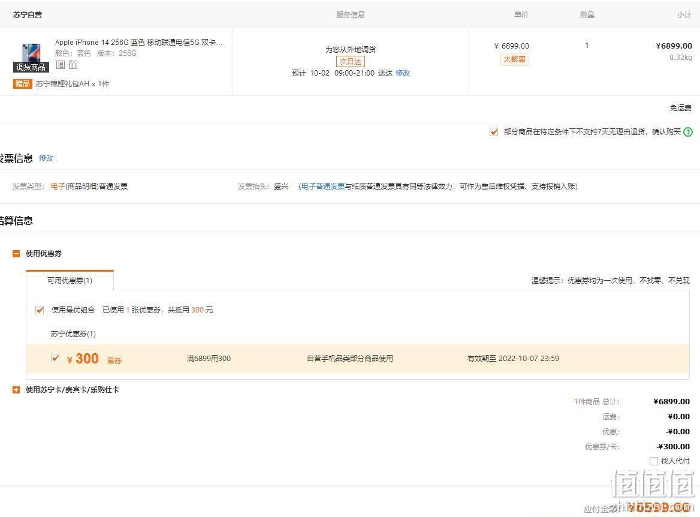Toggle the ¥300 coupon checkbox
Image resolution: width=700 pixels, height=517 pixels.
click(x=55, y=358)
